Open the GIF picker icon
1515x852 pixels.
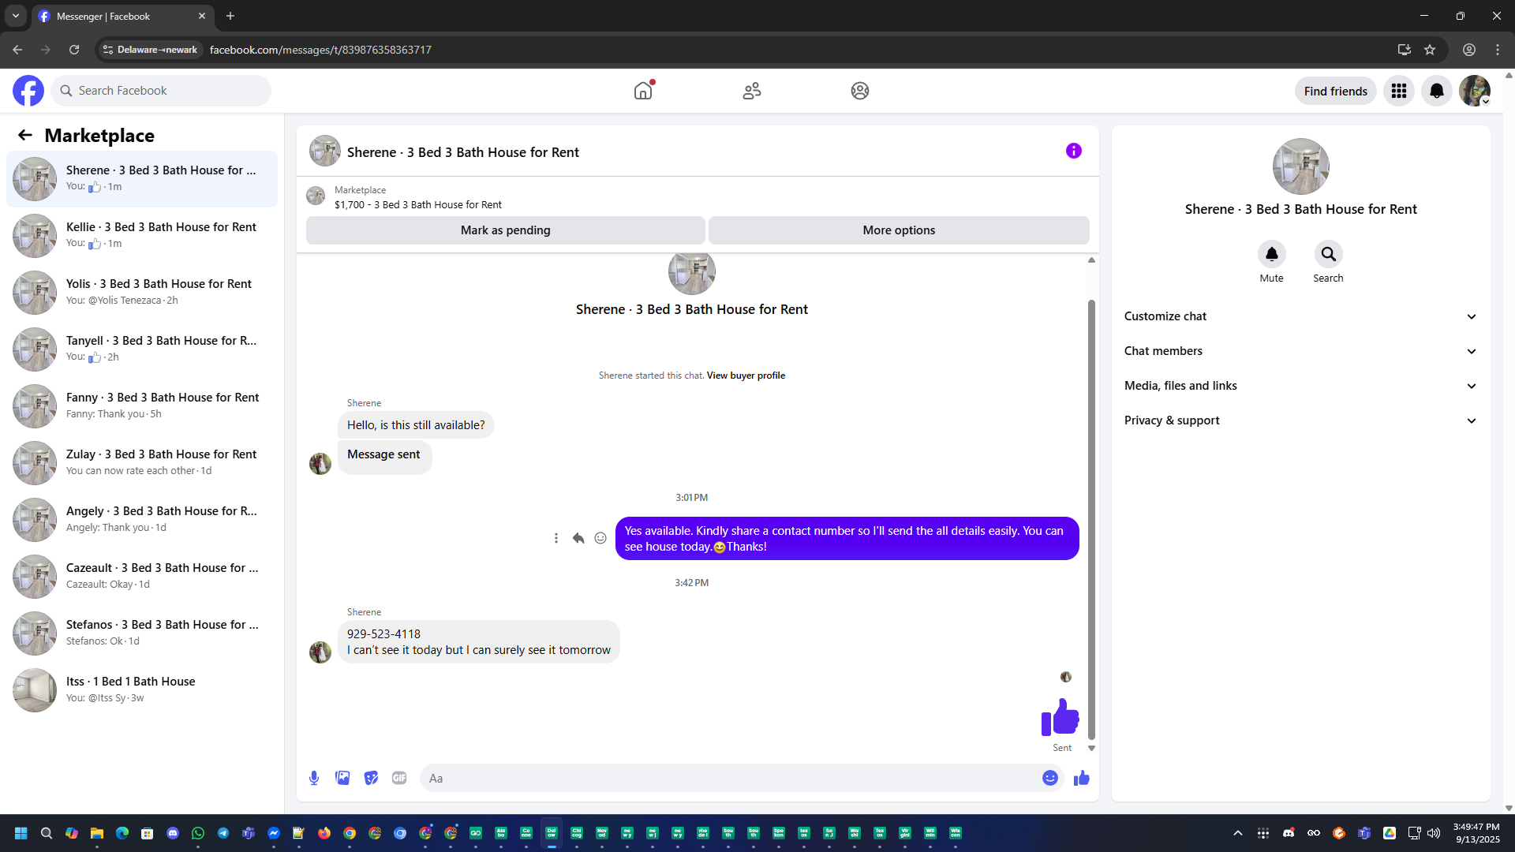399,778
